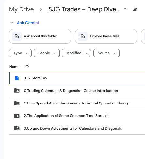Click folder icon for 1.Time Spreads Theory
The height and width of the screenshot is (159, 145).
pyautogui.click(x=17, y=103)
